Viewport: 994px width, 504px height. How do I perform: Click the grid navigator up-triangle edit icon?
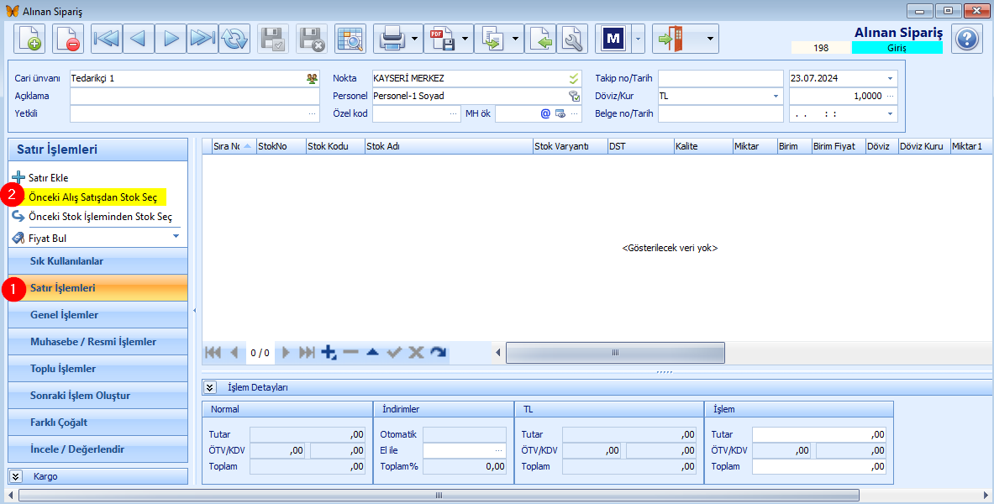click(373, 353)
